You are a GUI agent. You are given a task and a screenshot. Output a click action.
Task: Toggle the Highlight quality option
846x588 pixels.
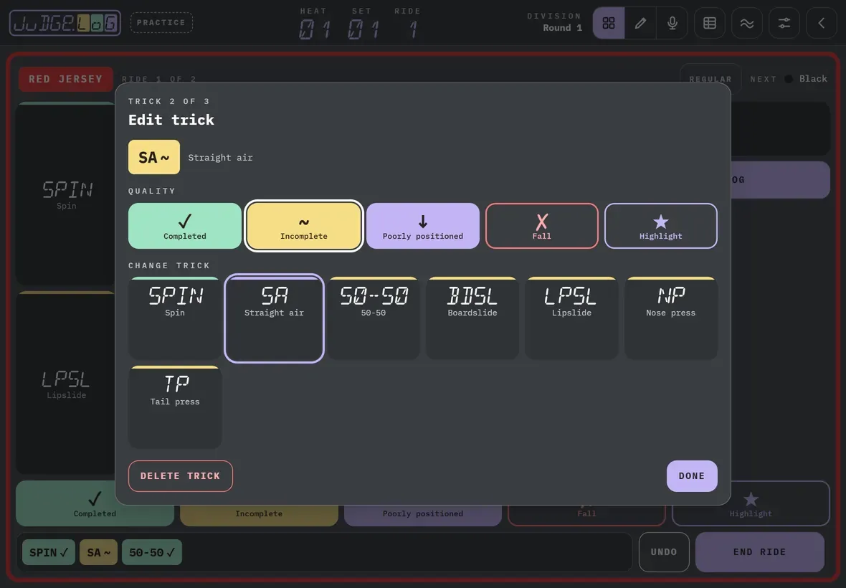[660, 226]
